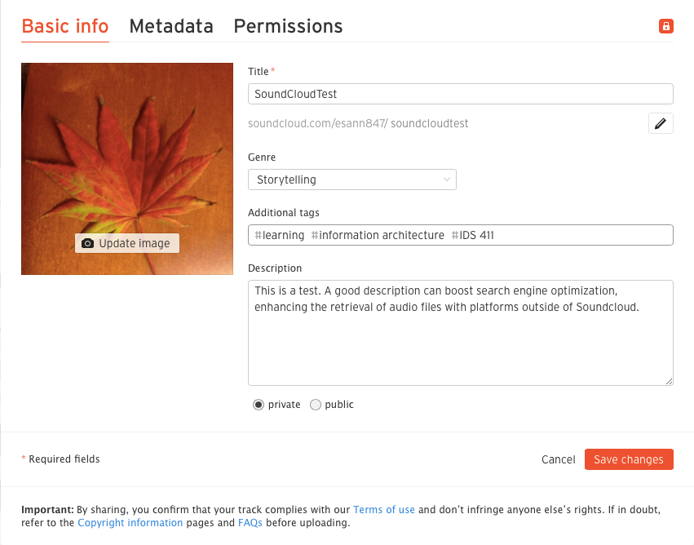Click the maple leaf artwork thumbnail
The image size is (694, 545).
(x=126, y=147)
